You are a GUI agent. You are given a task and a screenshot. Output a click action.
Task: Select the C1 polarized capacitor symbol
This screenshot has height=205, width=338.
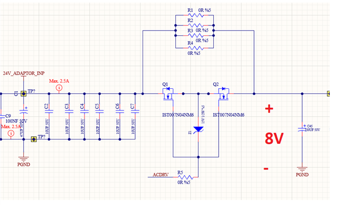[x=23, y=111]
